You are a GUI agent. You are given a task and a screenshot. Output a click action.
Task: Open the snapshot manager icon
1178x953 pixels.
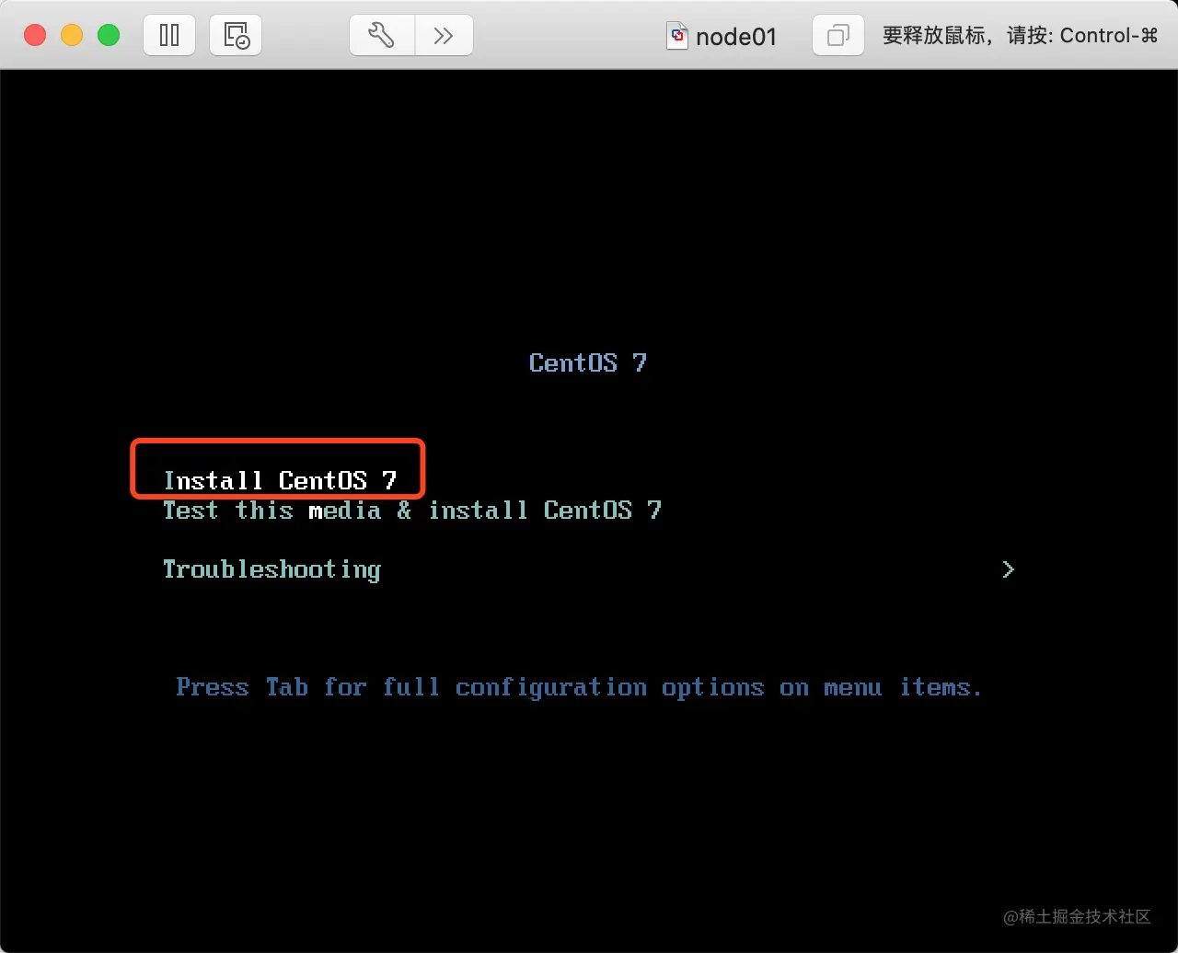click(x=236, y=36)
